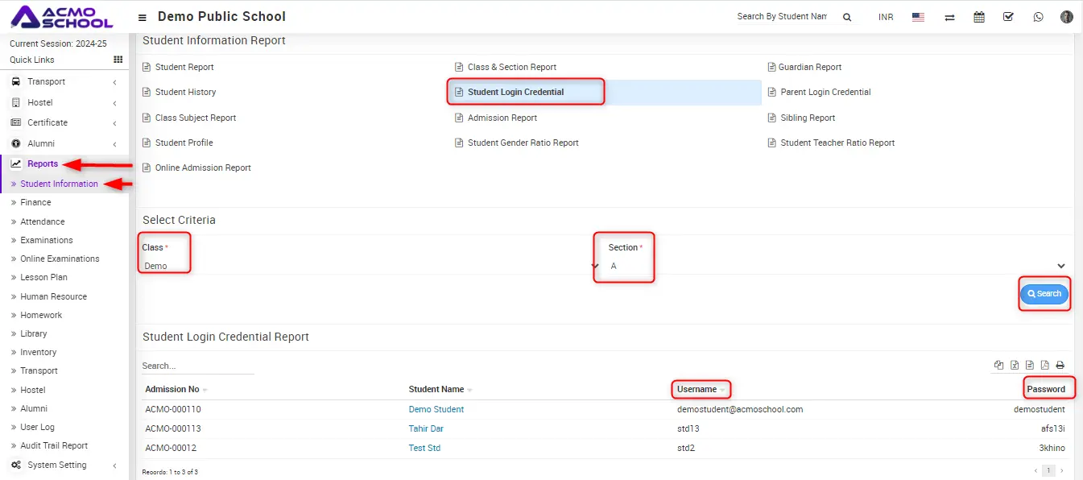1083x480 pixels.
Task: Open Tahir Dar student link
Action: [426, 428]
